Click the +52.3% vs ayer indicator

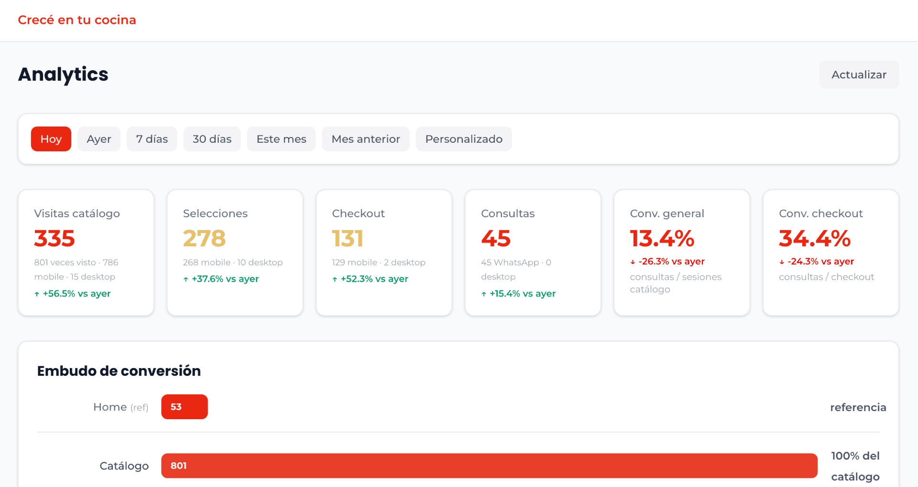pos(370,279)
